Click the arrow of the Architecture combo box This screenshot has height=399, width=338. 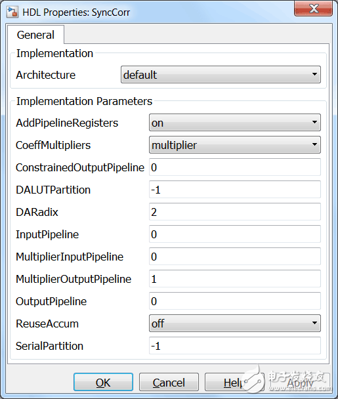coord(314,74)
